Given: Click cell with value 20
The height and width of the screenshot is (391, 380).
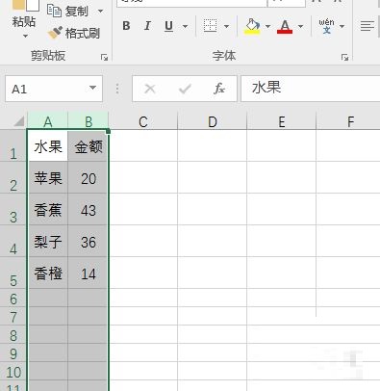Looking at the screenshot, I should click(89, 177).
